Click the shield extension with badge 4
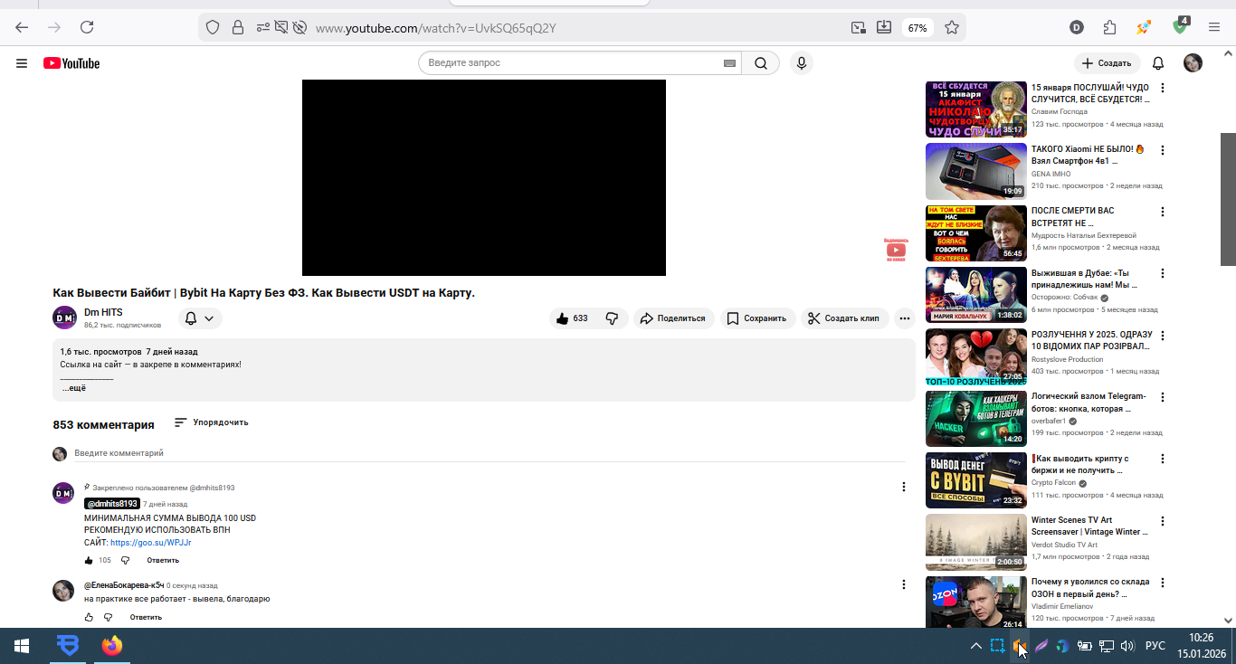 (1180, 26)
